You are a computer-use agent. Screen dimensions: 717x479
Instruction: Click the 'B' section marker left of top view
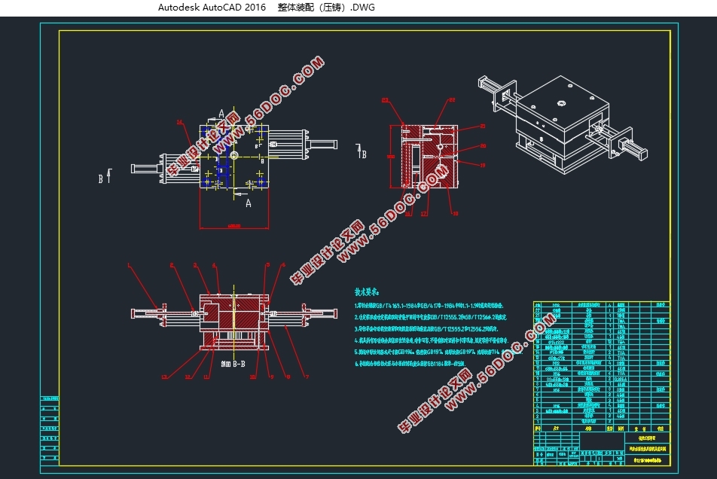click(100, 179)
